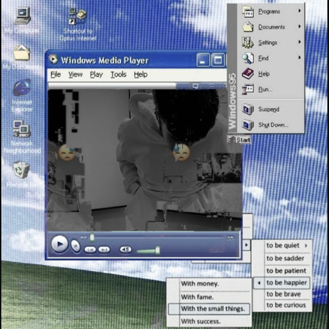Launch Internet Explorer from desktop
Screen dimensions: 329x329
(22, 88)
